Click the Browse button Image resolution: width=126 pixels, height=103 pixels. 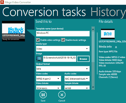[x=83, y=59]
